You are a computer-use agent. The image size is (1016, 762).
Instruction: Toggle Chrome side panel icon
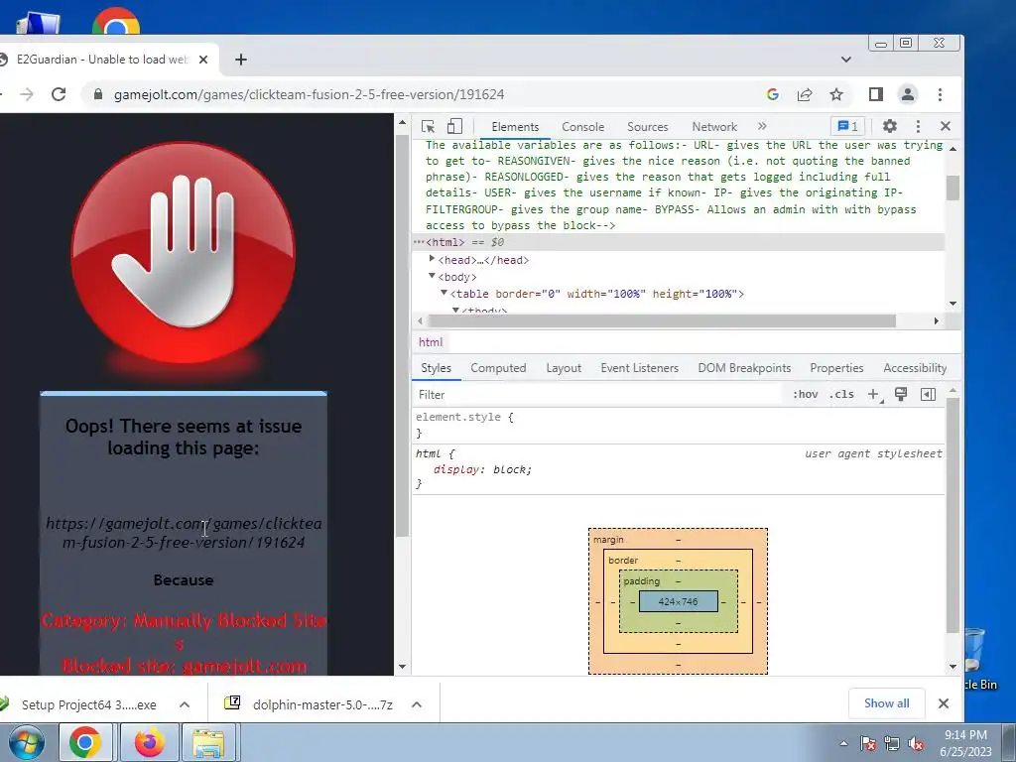coord(876,94)
